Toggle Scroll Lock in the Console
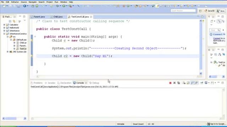The image size is (227, 127). coord(188,83)
